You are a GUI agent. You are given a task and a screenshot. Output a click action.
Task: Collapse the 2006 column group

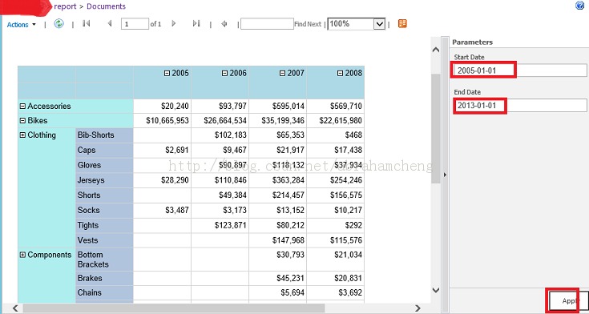tap(225, 73)
